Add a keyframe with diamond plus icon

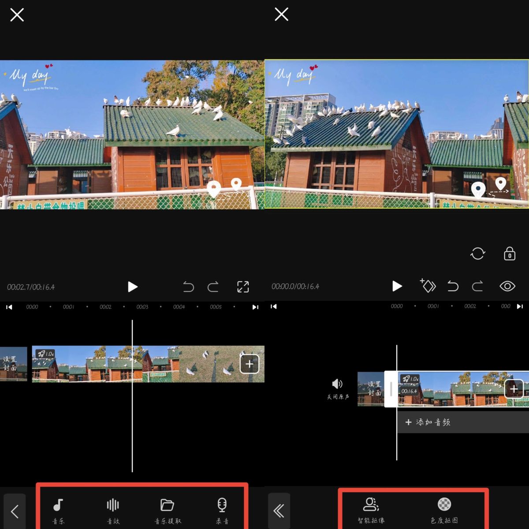coord(428,286)
